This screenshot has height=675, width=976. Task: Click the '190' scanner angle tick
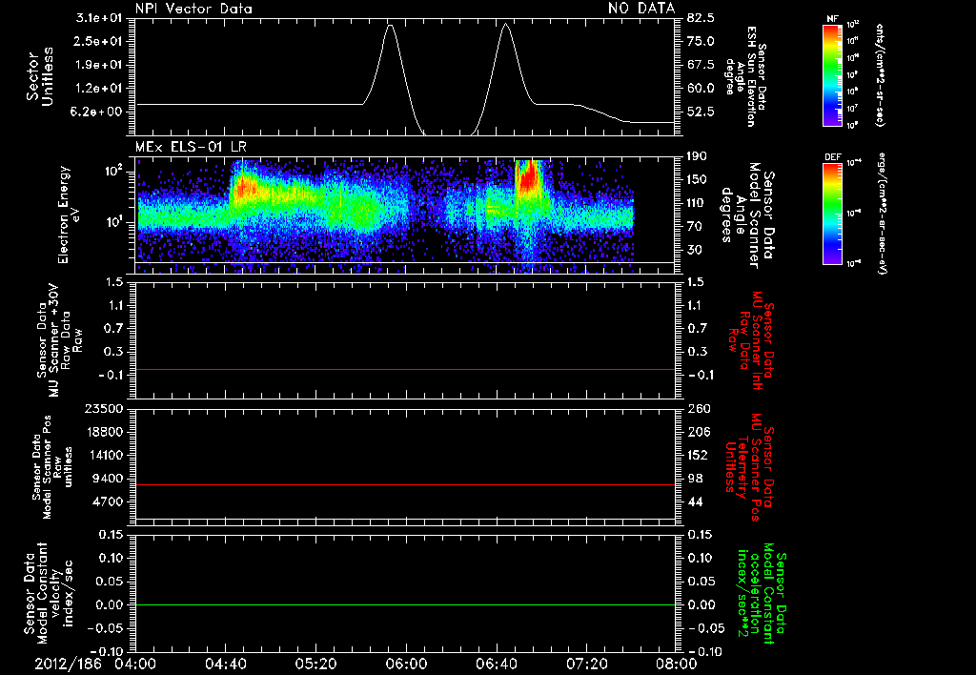pyautogui.click(x=697, y=156)
